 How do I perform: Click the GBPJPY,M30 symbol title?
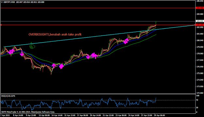point(9,2)
